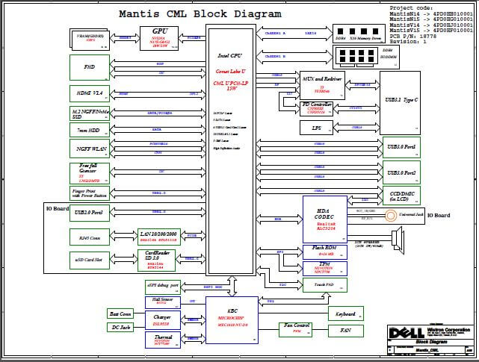Click the HDA Codec Realtek block
This screenshot has height=362, width=479.
[324, 216]
